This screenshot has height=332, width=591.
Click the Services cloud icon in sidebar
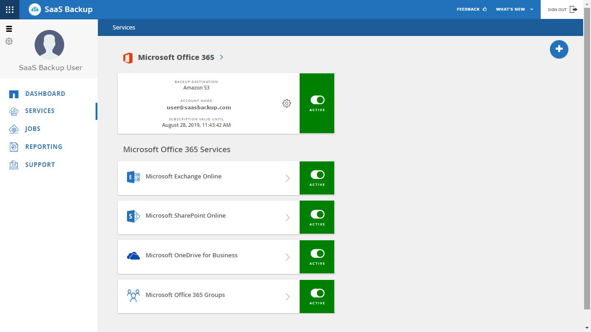click(14, 111)
